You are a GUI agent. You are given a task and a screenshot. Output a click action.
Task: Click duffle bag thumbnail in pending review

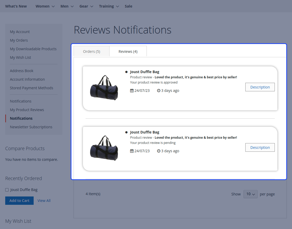pos(104,148)
